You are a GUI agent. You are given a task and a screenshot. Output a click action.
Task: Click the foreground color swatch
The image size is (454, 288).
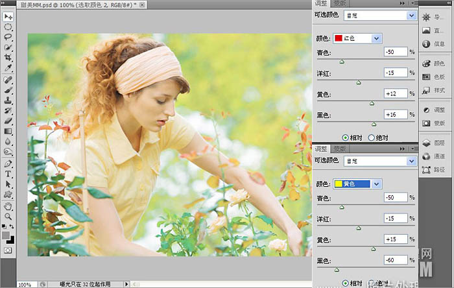(5, 235)
